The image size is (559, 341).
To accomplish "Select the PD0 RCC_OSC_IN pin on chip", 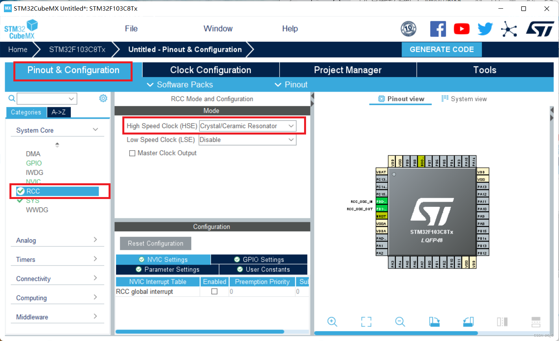I will [382, 201].
